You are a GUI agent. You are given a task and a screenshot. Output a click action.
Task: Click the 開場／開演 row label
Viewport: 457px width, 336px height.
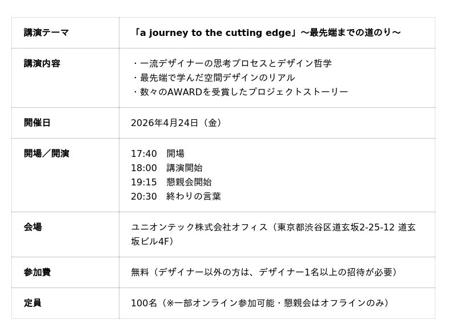tap(46, 153)
